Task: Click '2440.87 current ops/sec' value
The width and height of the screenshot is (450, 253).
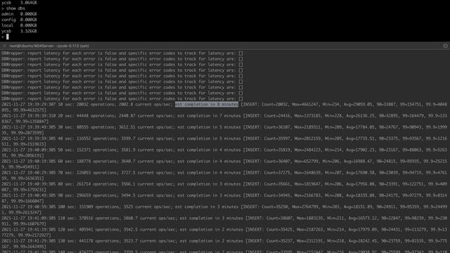Action: click(x=146, y=116)
